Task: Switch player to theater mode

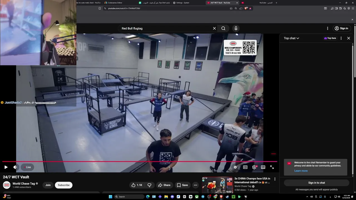Action: point(263,167)
